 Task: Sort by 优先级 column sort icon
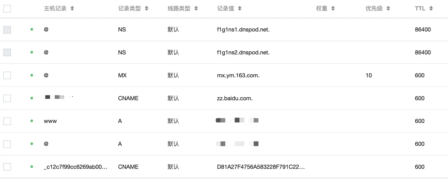[388, 9]
